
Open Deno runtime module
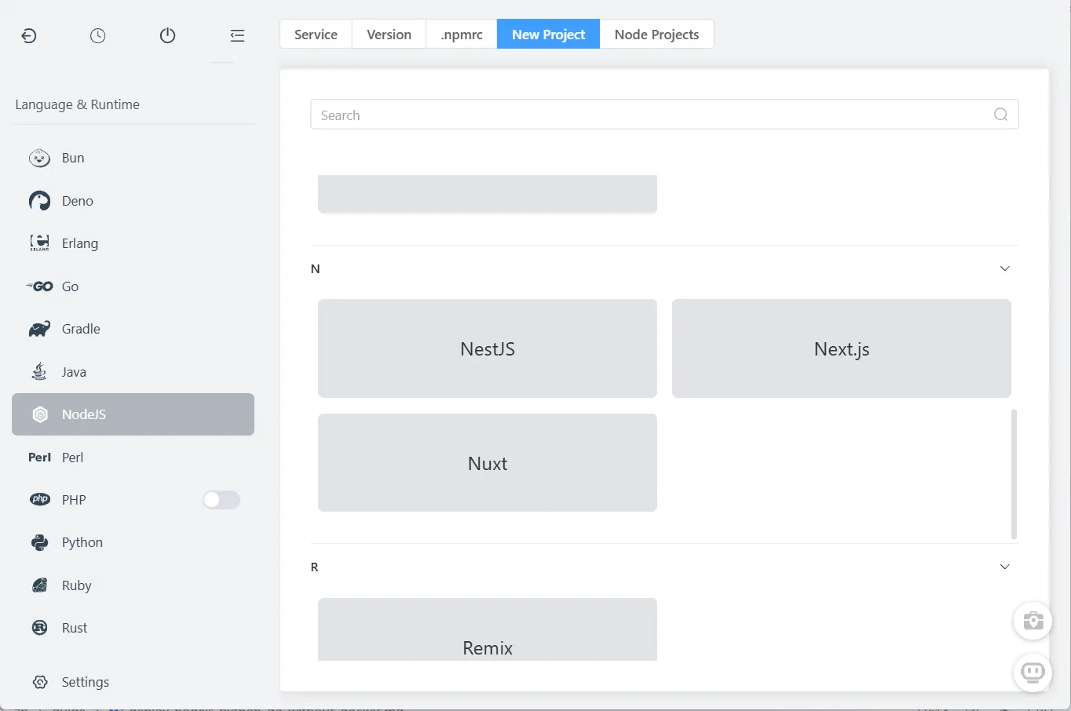click(x=77, y=201)
